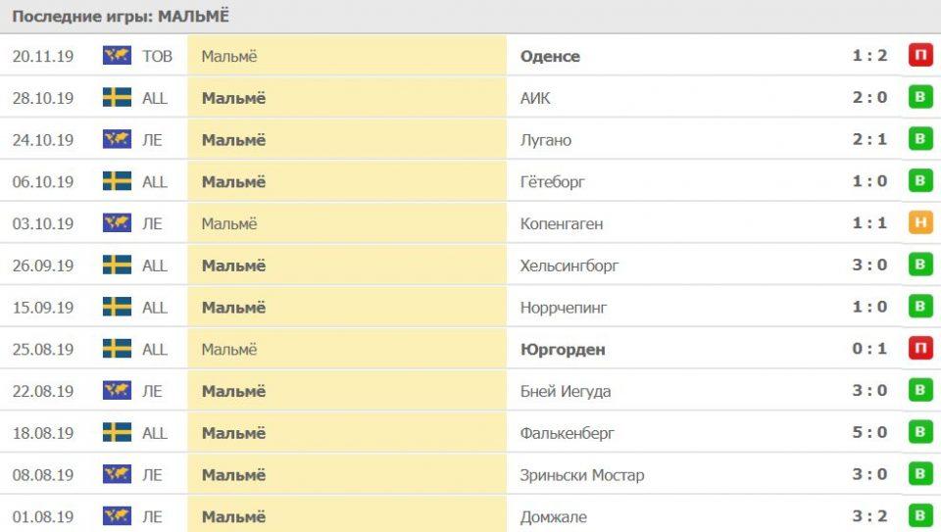Viewport: 941px width, 532px height.
Task: Click the red loss badge for the Юргорден match
Action: tap(919, 349)
